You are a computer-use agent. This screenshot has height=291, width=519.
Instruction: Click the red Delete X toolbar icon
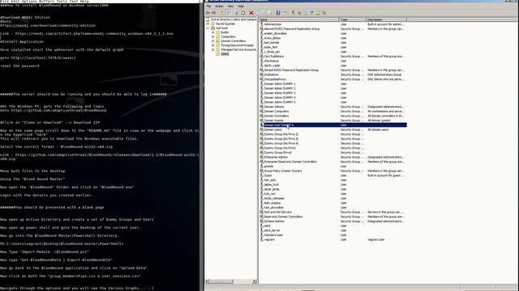tap(251, 13)
